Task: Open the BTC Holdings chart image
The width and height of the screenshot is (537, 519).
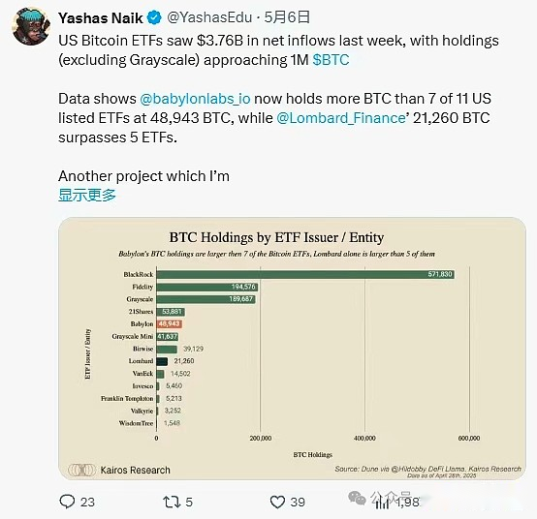Action: coord(292,349)
